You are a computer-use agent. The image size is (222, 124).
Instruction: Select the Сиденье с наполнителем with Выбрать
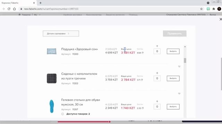[x=173, y=79]
